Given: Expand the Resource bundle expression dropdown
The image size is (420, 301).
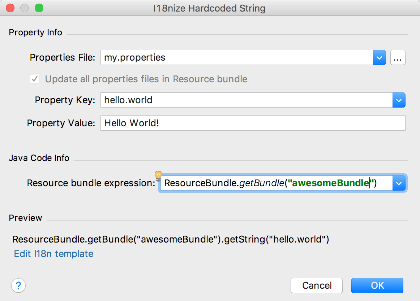Looking at the screenshot, I should point(399,183).
